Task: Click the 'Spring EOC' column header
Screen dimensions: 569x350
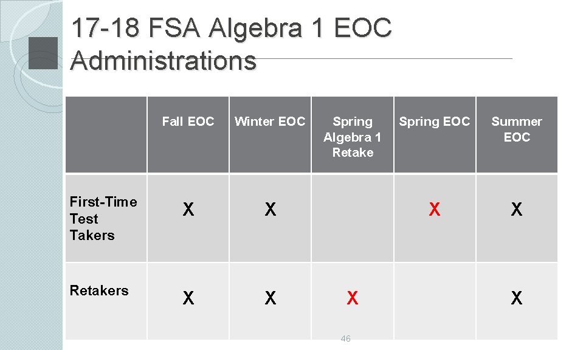Action: tap(435, 121)
